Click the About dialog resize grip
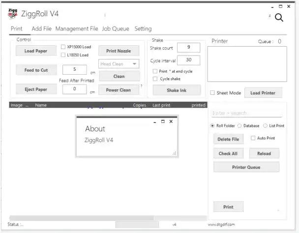Viewport: 299px width, 233px height. click(175, 153)
